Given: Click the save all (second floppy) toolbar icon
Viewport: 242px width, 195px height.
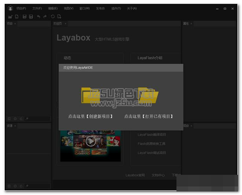Looking at the screenshot, I should coord(31,17).
